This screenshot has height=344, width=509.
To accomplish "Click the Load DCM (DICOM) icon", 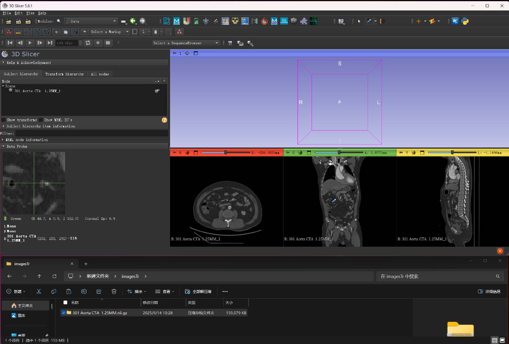I will click(x=18, y=21).
